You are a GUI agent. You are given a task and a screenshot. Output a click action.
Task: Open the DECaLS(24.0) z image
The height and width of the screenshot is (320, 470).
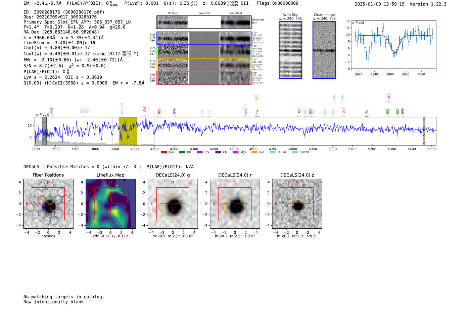point(297,203)
